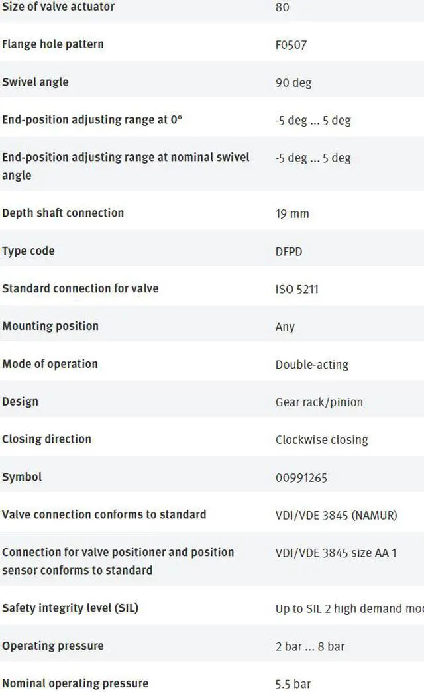Click the Clockwise closing value
This screenshot has height=692, width=424.
[x=321, y=440]
